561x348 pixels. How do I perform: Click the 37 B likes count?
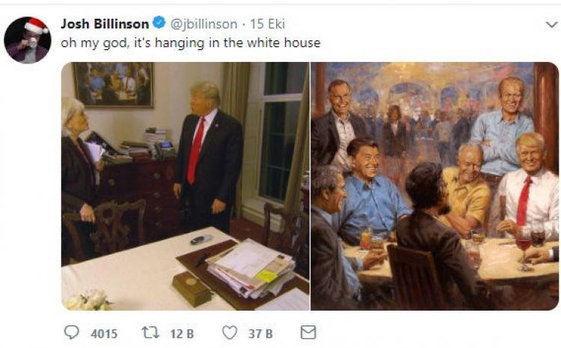(260, 334)
